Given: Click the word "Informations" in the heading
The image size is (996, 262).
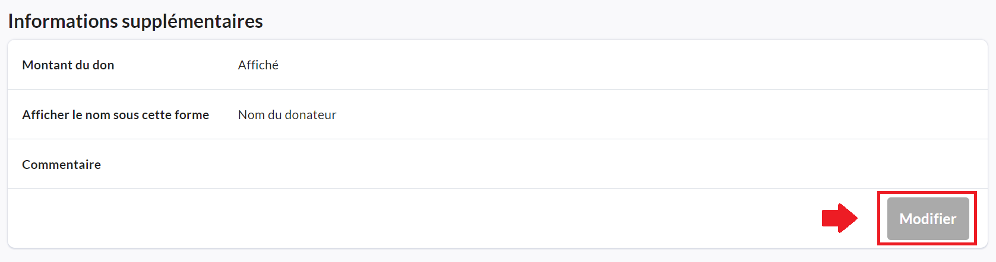Looking at the screenshot, I should click(63, 21).
